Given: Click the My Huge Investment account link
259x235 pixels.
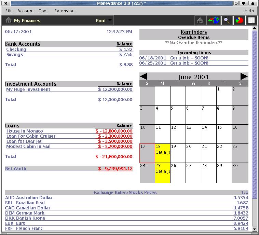Looking at the screenshot, I should tap(28, 89).
